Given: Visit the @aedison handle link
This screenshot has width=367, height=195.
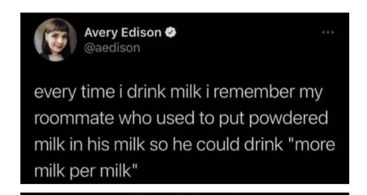Looking at the screenshot, I should (112, 48).
